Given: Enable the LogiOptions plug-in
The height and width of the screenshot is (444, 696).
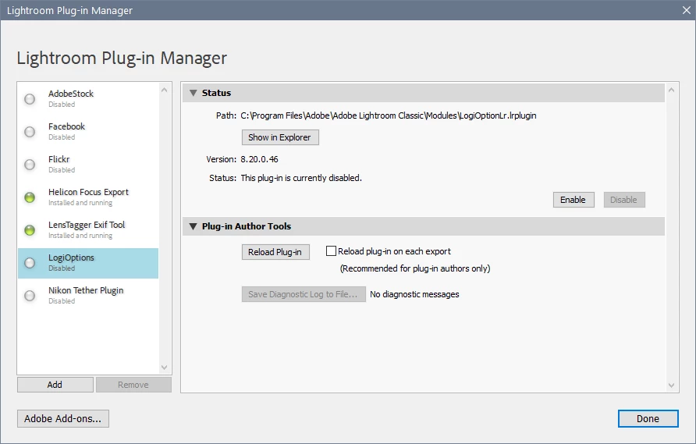Looking at the screenshot, I should 573,200.
